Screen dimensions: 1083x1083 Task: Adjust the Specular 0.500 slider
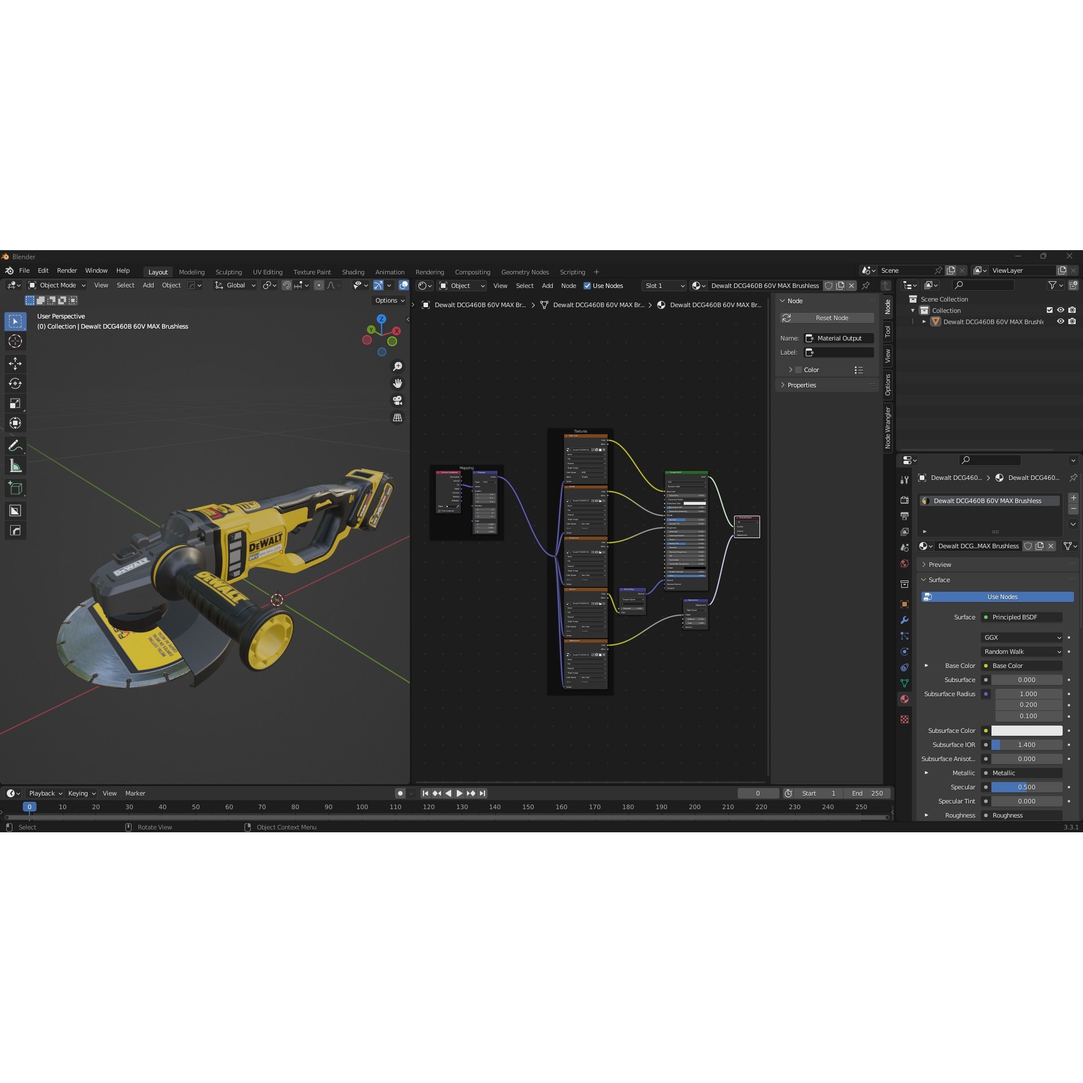[x=1027, y=787]
